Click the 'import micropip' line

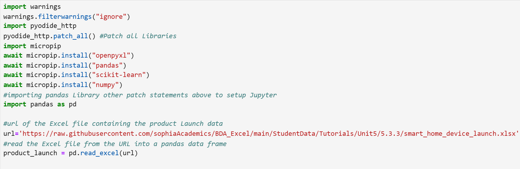pos(32,46)
